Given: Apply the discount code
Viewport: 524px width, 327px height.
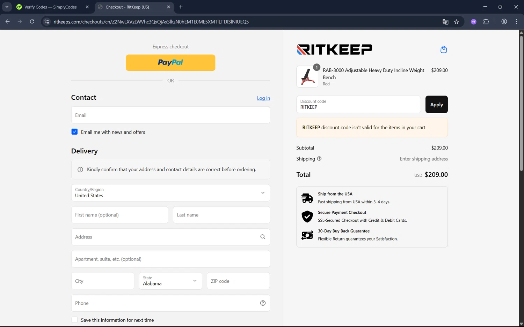Looking at the screenshot, I should coord(436,105).
